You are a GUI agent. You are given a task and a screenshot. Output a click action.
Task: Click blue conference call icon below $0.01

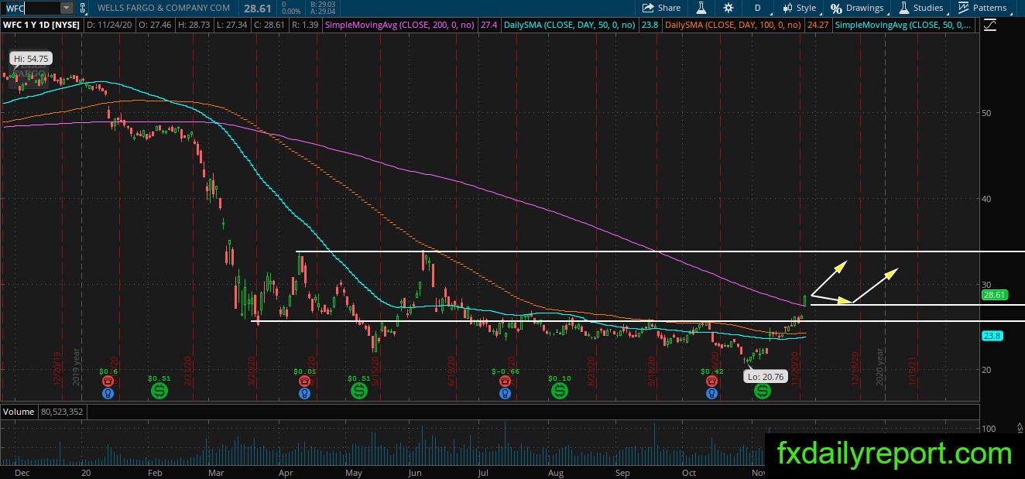tap(304, 392)
